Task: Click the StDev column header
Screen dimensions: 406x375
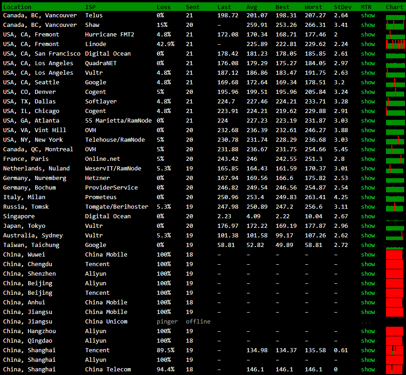Action: [343, 7]
